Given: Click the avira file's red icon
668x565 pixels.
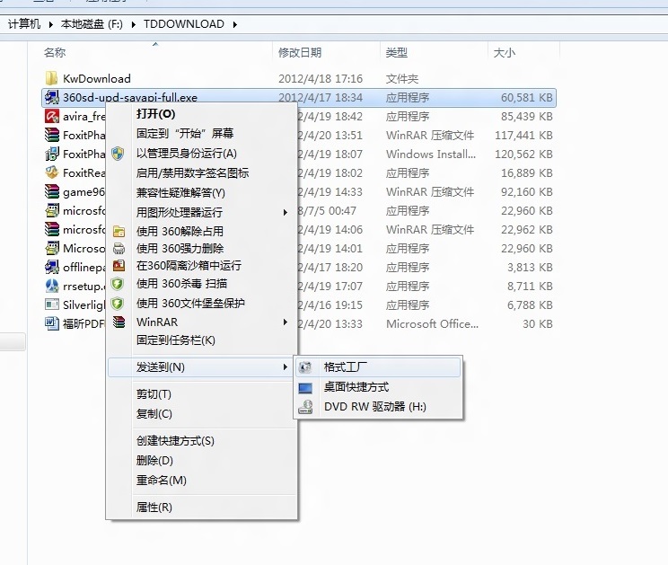Looking at the screenshot, I should (x=52, y=117).
